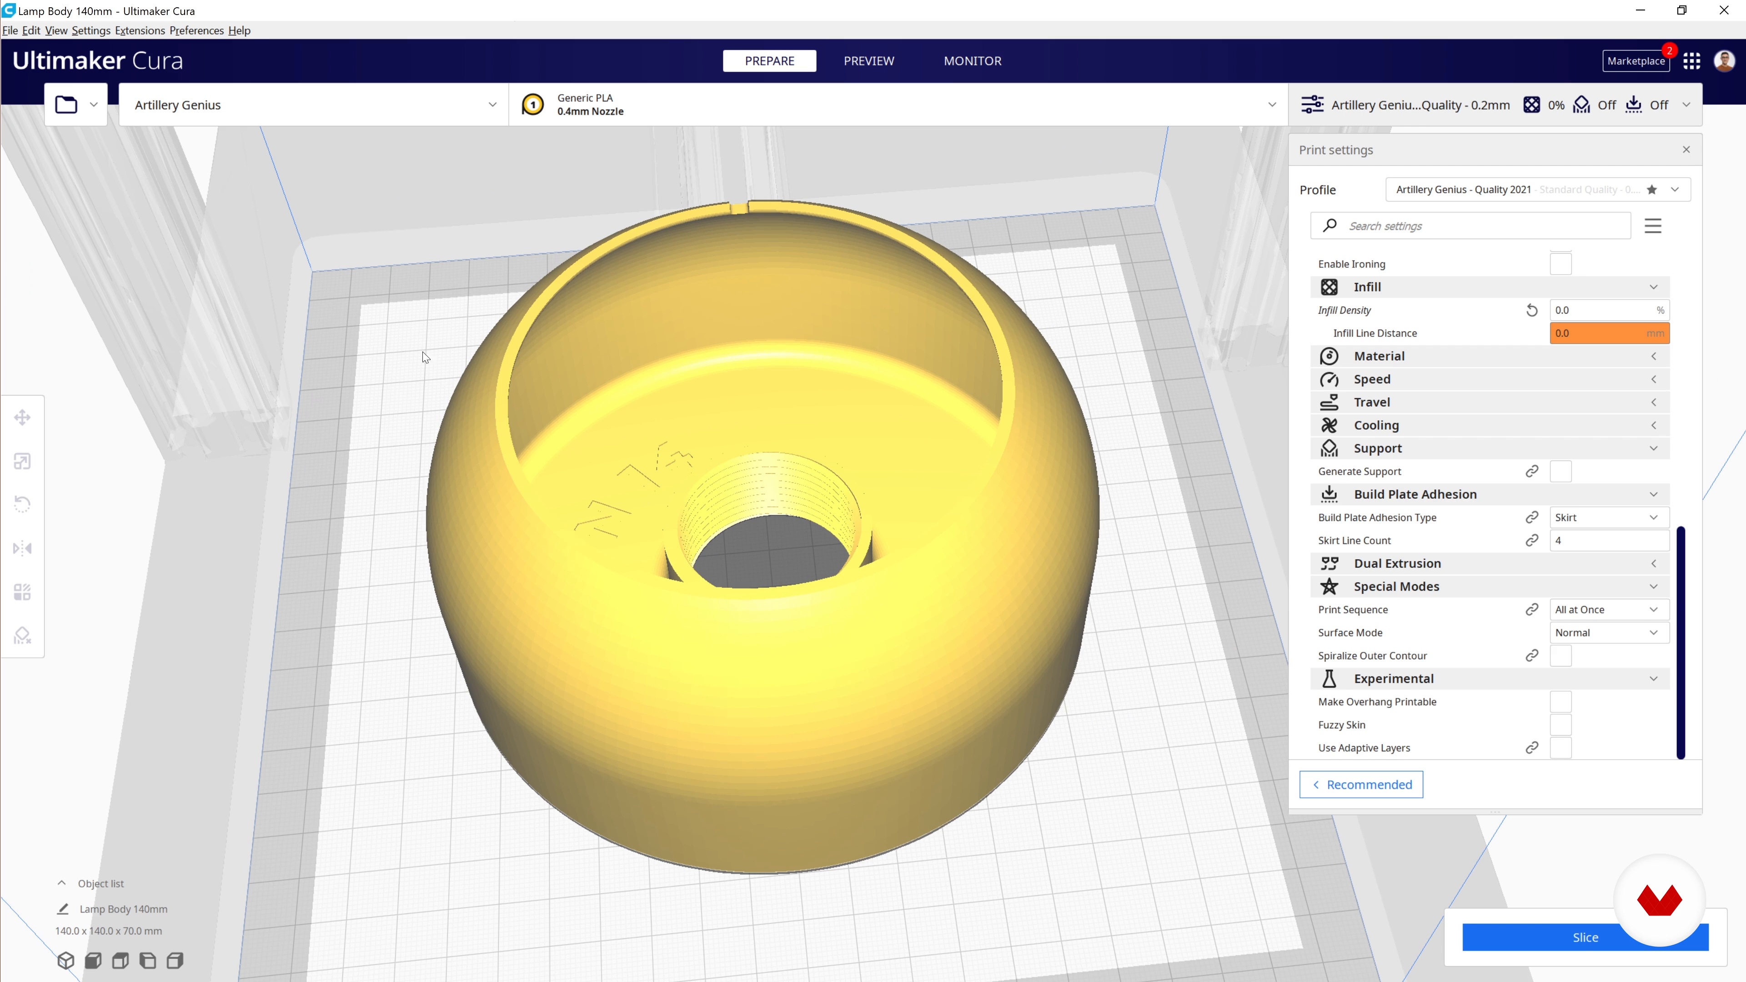Screen dimensions: 1746x982
Task: Select the Rotate tool
Action: (x=22, y=504)
